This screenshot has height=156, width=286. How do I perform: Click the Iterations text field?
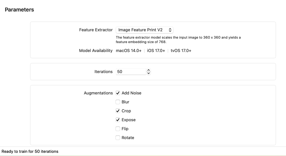point(130,72)
